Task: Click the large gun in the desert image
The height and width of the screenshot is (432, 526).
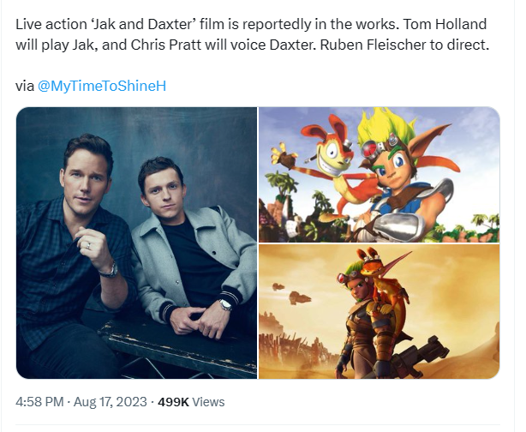Action: pos(421,356)
